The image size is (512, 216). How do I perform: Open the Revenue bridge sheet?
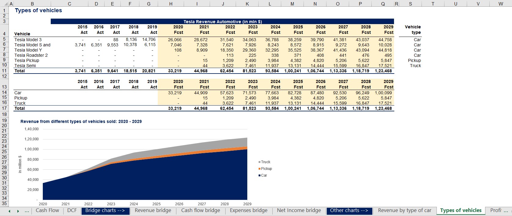click(x=153, y=211)
